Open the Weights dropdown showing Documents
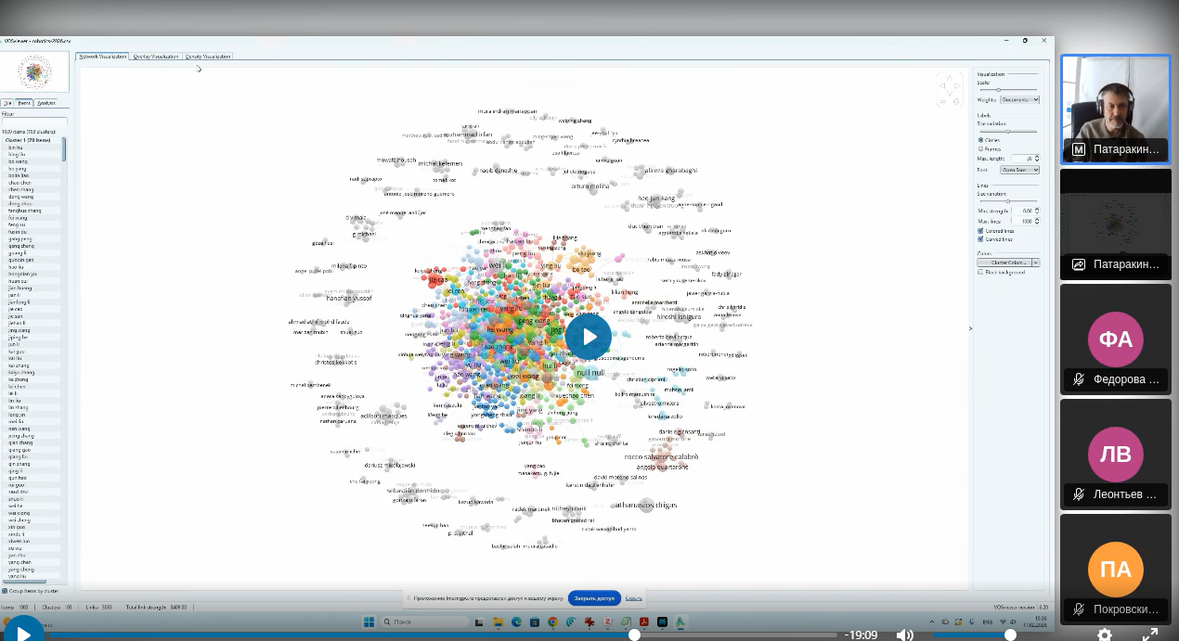 point(1019,99)
